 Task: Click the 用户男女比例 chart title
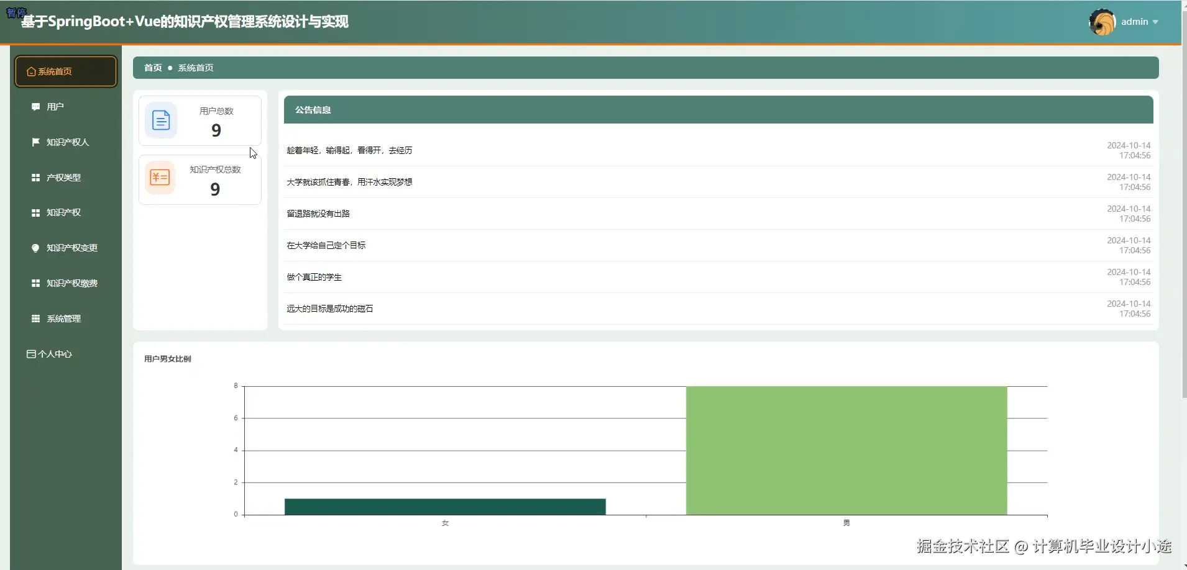[x=168, y=359]
